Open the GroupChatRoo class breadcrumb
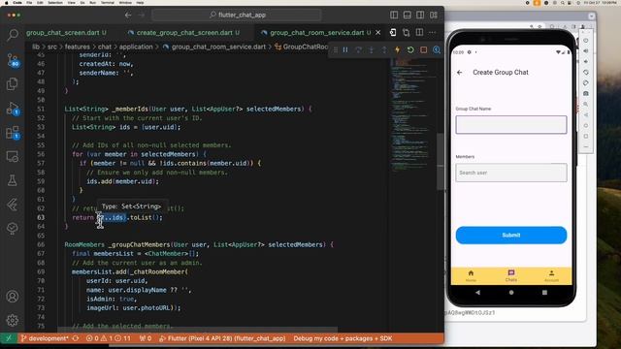The width and height of the screenshot is (621, 349). [302, 47]
